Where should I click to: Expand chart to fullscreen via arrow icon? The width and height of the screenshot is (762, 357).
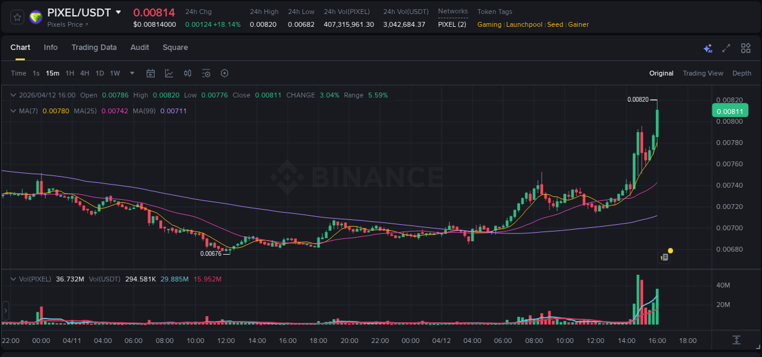point(727,48)
